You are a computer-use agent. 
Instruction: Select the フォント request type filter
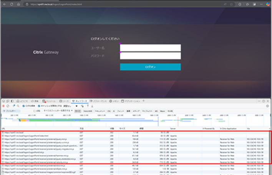click(x=121, y=111)
